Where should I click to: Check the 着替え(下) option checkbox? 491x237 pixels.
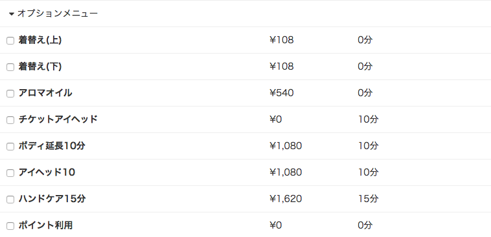click(x=10, y=67)
